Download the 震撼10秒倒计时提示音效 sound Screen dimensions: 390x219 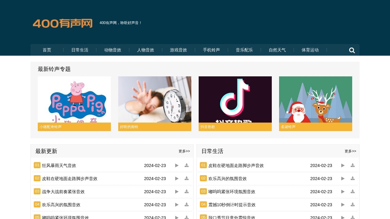353,205
